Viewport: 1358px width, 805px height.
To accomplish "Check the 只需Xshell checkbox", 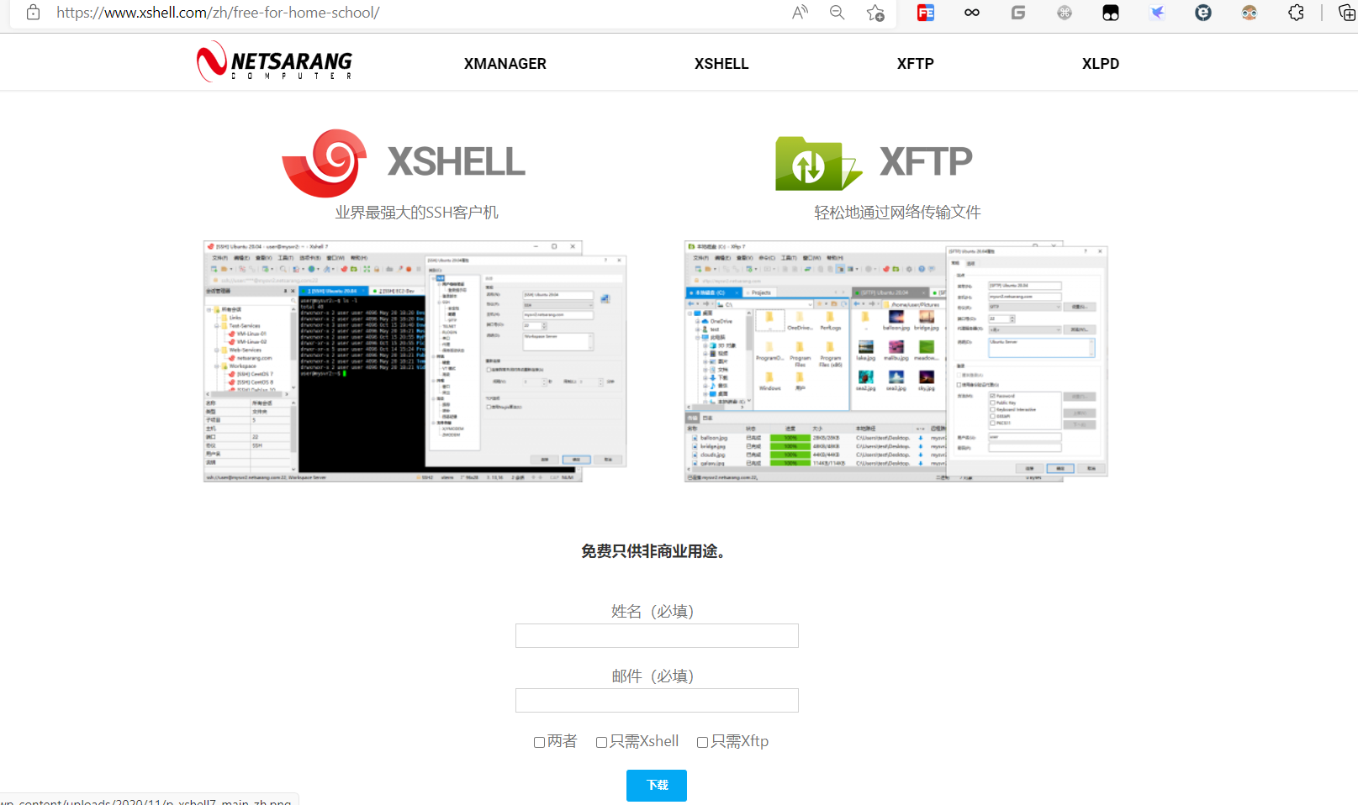I will click(601, 742).
